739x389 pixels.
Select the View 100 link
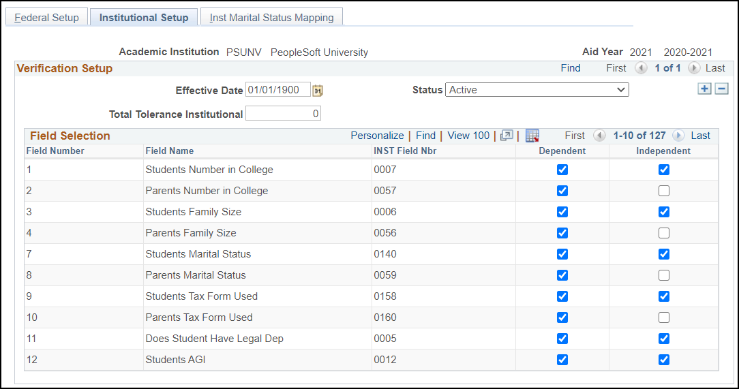[468, 136]
